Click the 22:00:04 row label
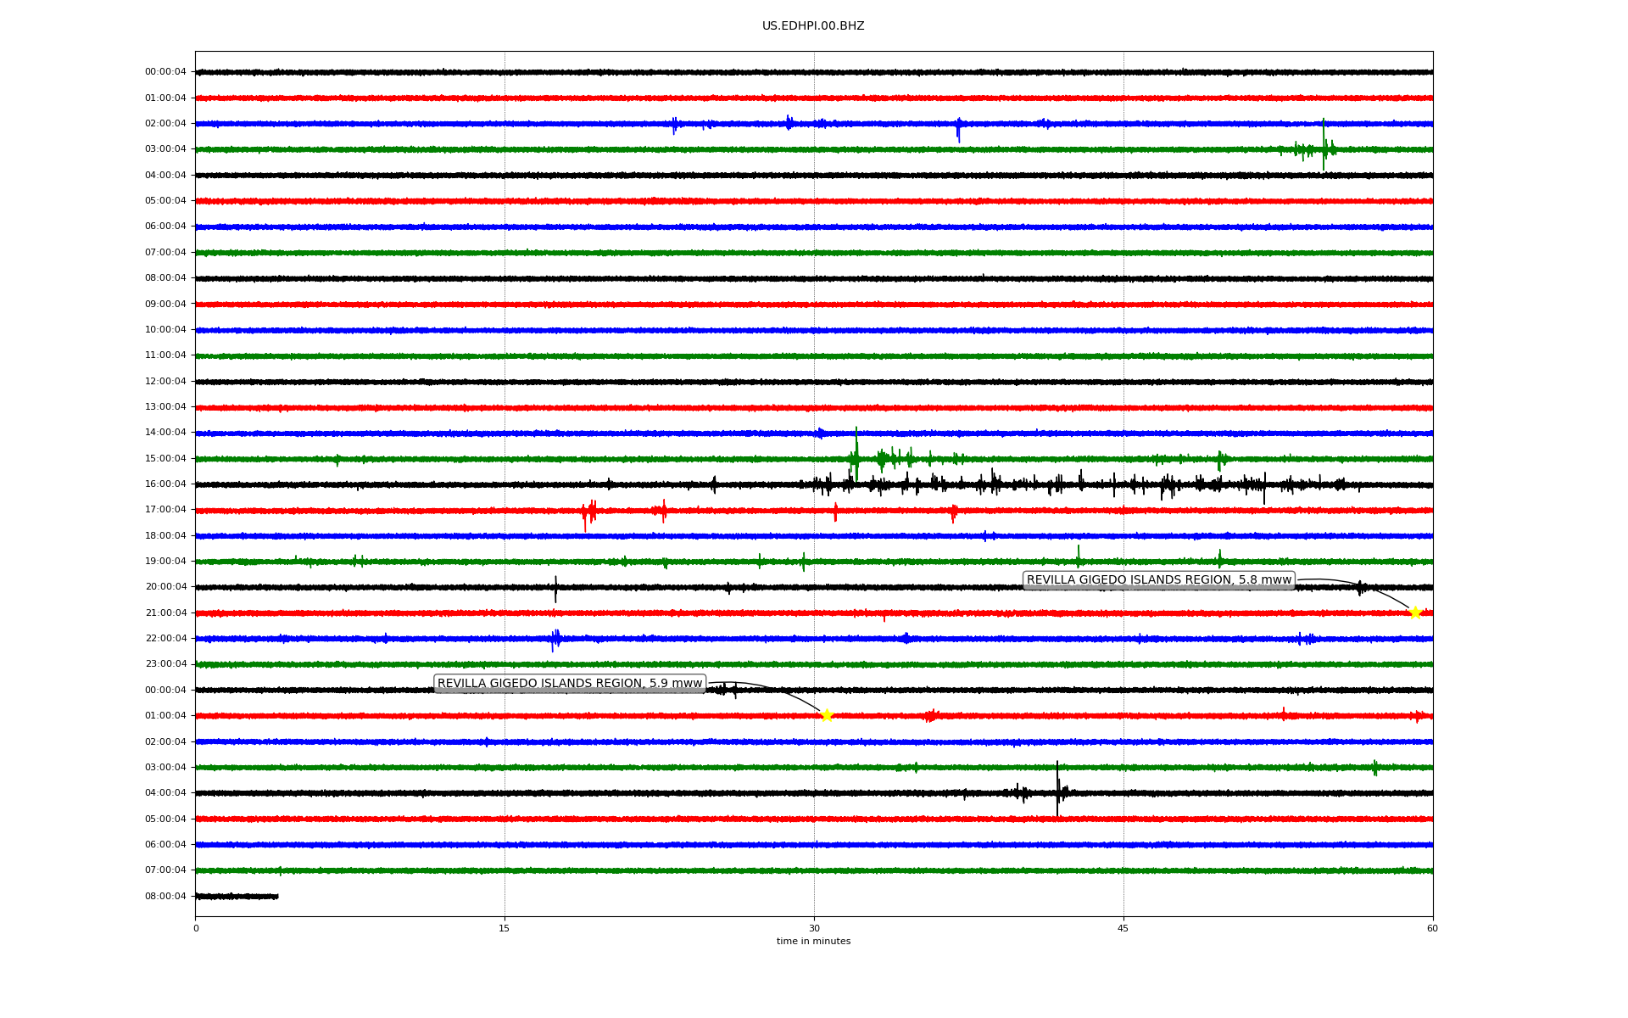Viewport: 1628px width, 1018px height. coord(165,639)
